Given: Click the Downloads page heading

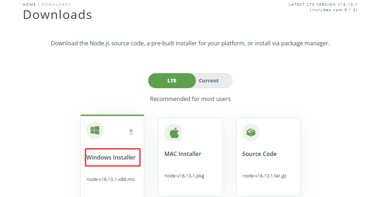Looking at the screenshot, I should tap(57, 15).
